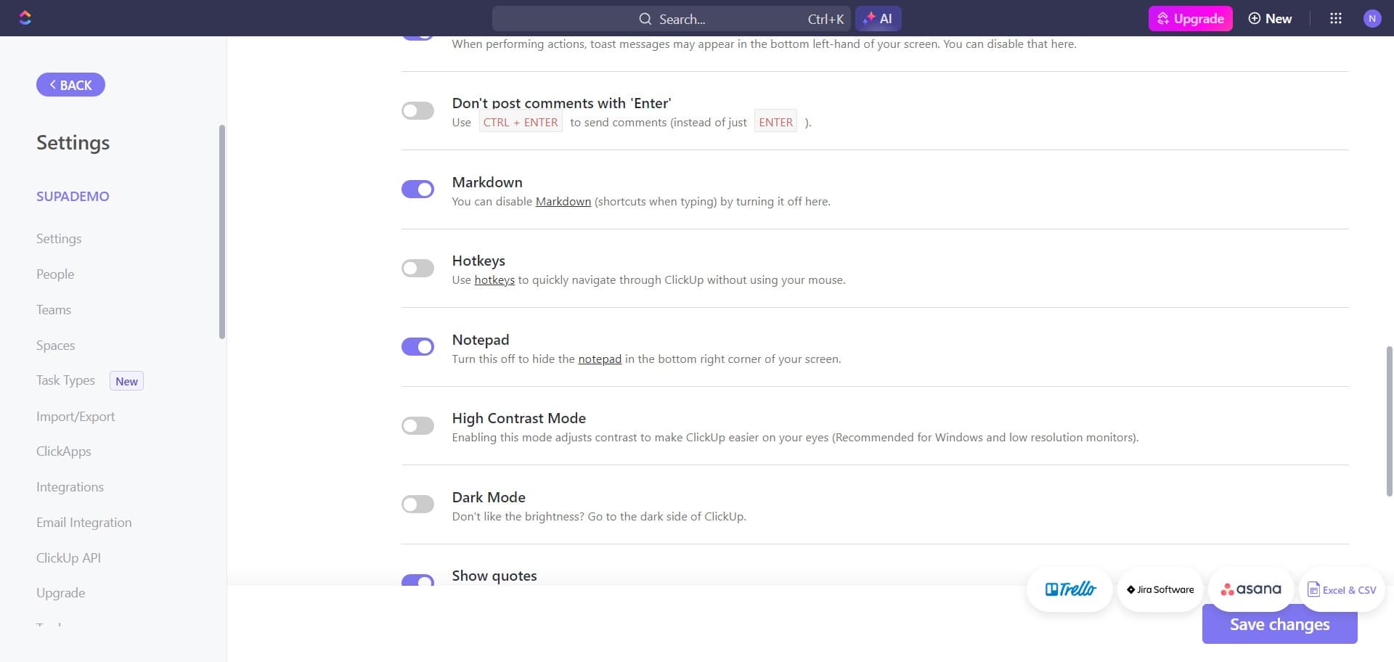Turn on Dark Mode
The image size is (1394, 662).
click(417, 504)
